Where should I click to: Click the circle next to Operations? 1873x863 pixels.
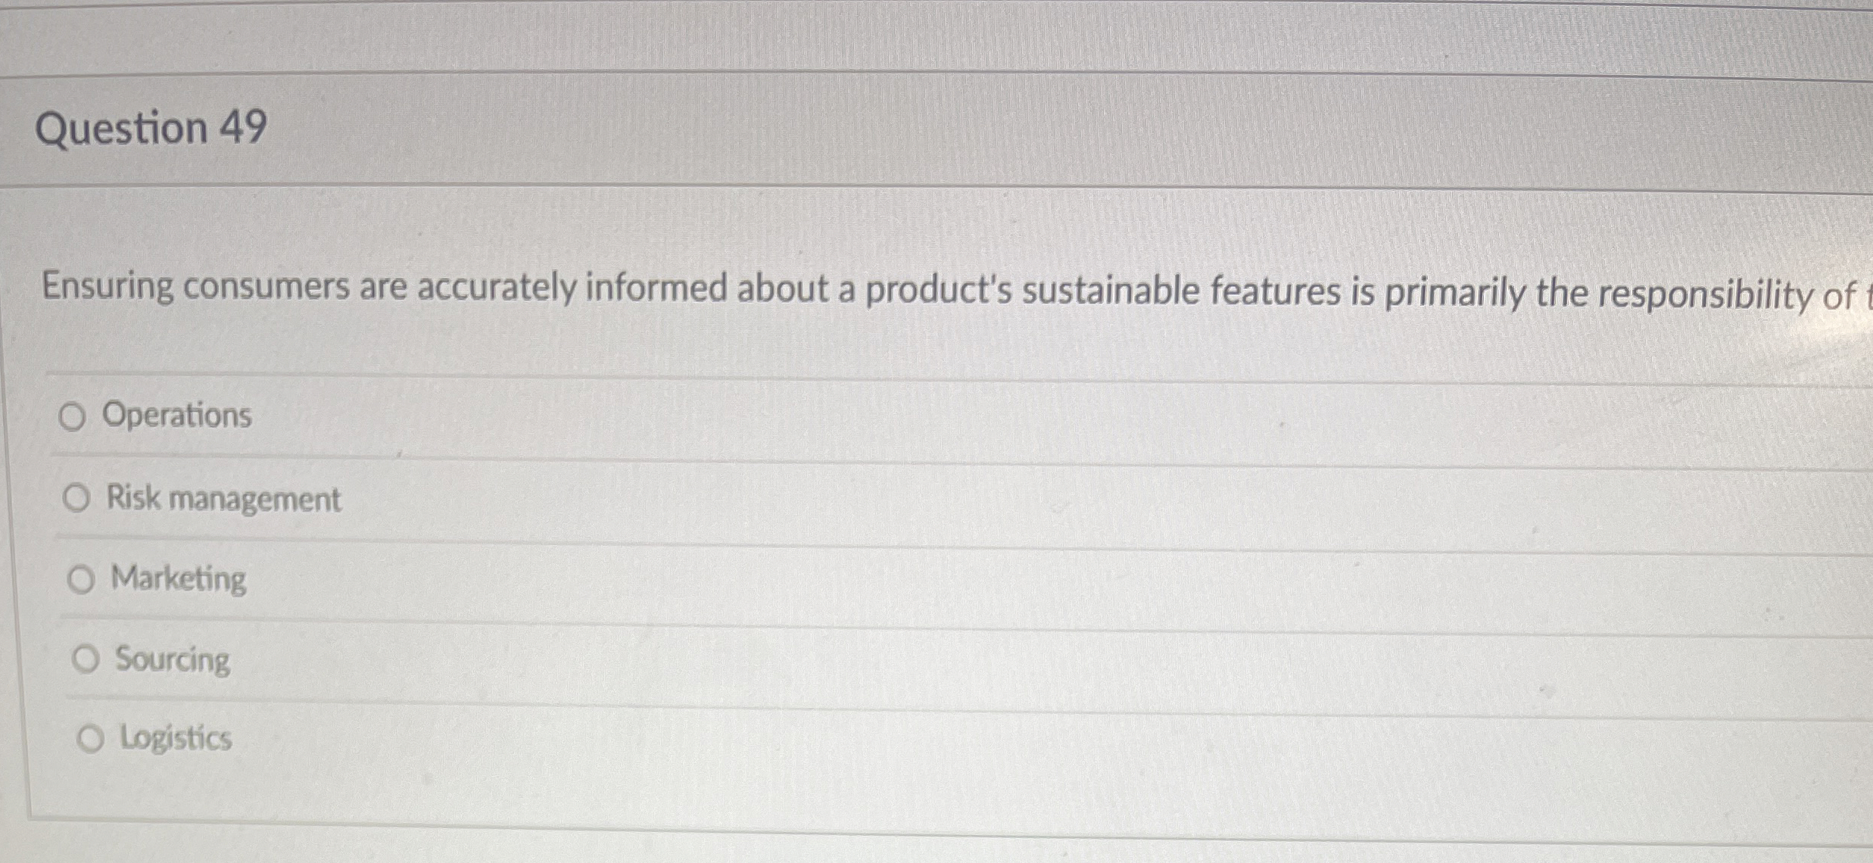click(x=74, y=416)
